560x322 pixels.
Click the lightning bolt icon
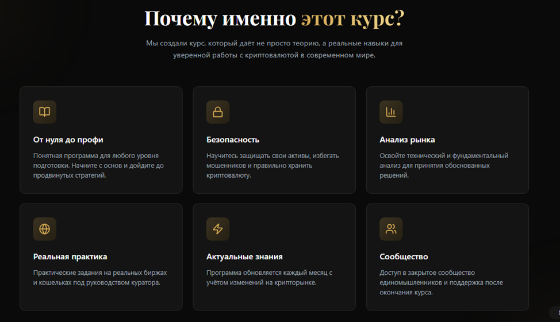(x=218, y=229)
